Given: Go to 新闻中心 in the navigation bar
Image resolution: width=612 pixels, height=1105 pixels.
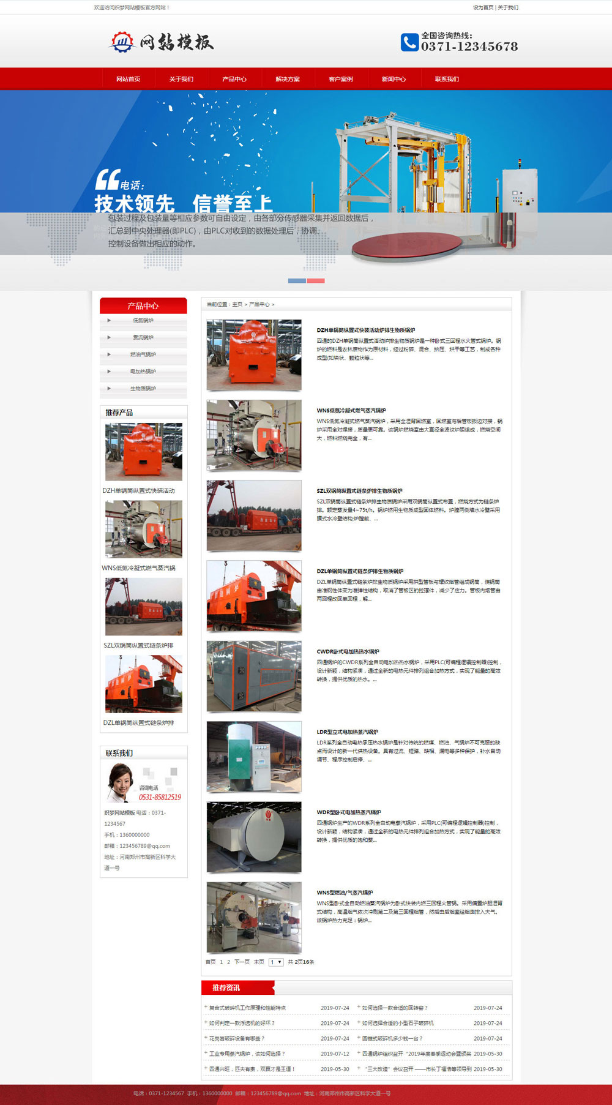Looking at the screenshot, I should pos(394,79).
